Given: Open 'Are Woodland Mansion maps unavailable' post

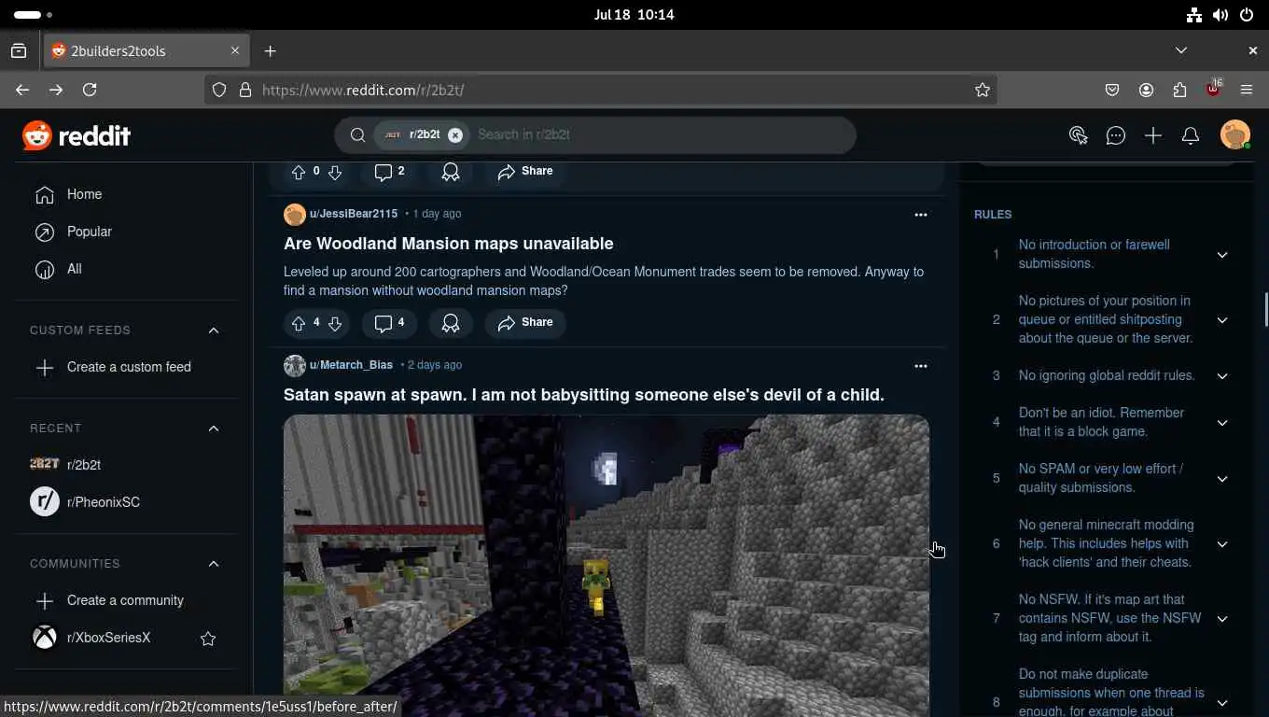Looking at the screenshot, I should [x=449, y=244].
